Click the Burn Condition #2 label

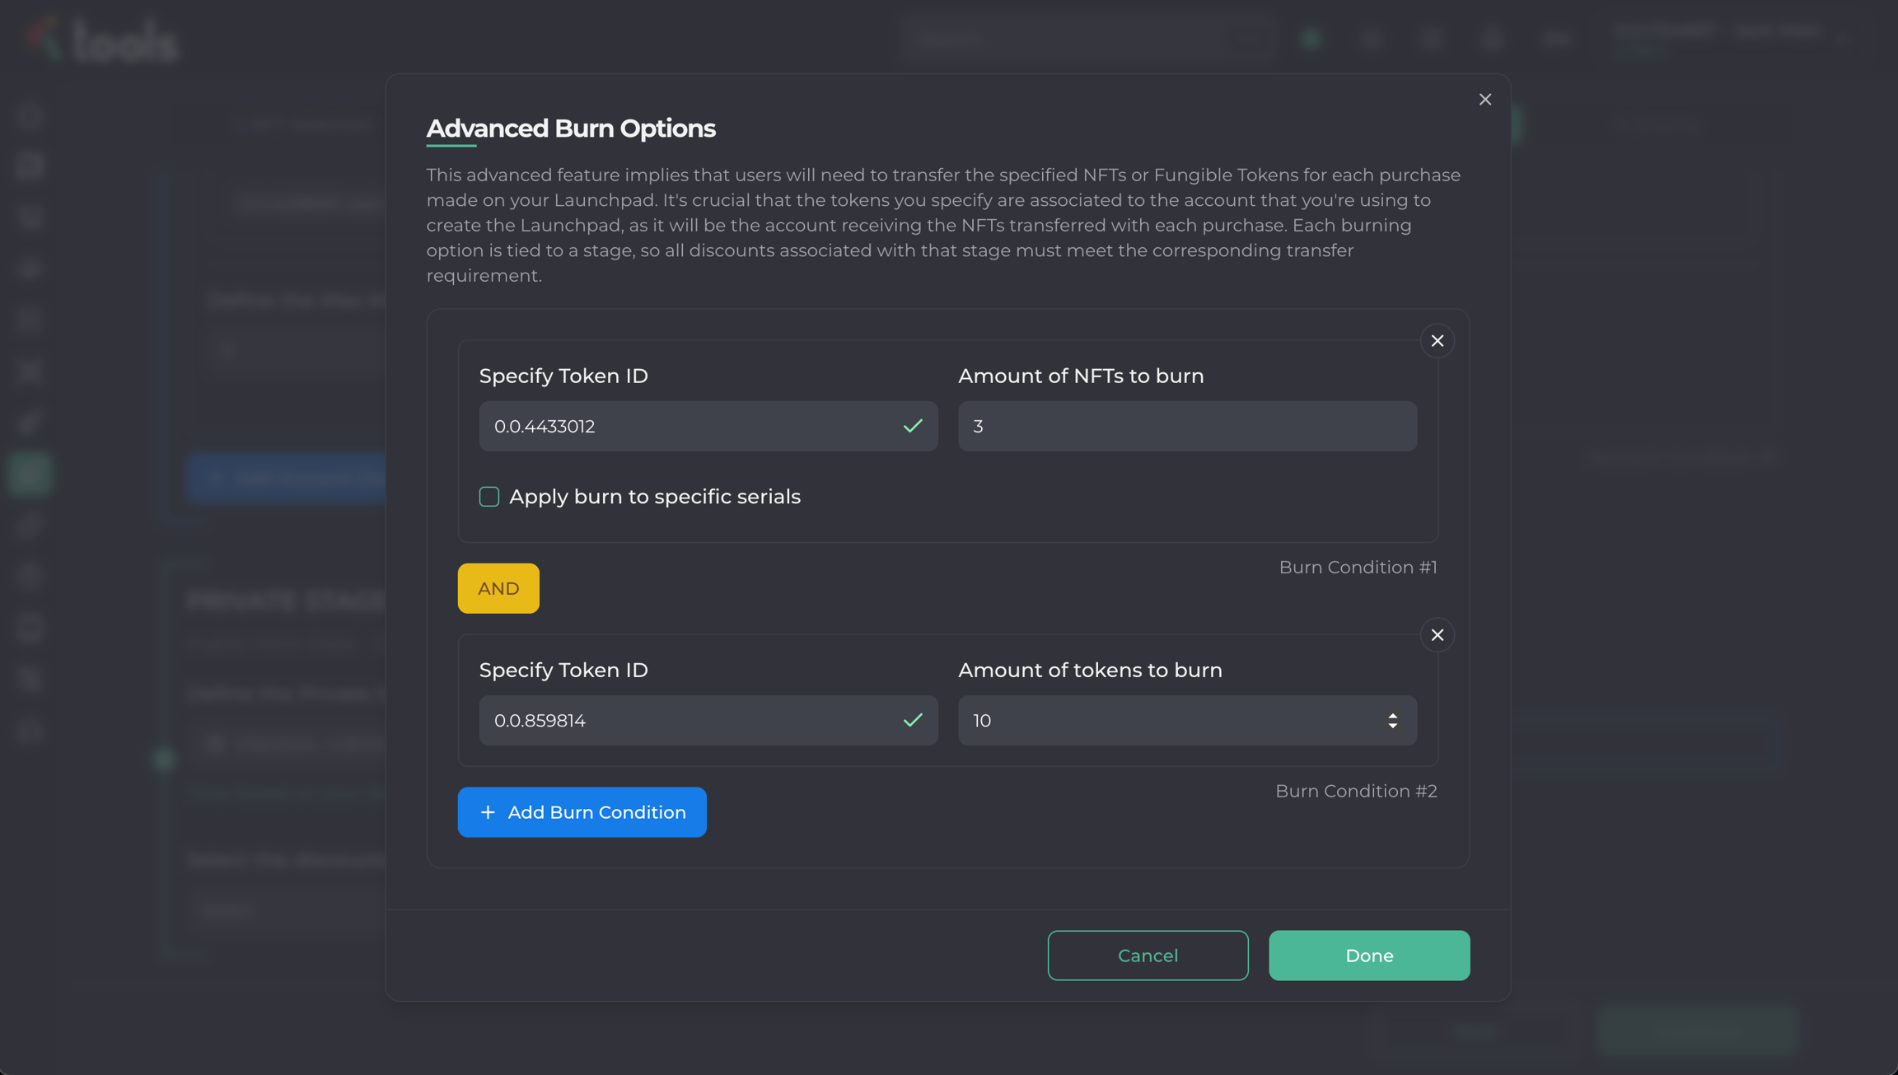click(x=1355, y=791)
